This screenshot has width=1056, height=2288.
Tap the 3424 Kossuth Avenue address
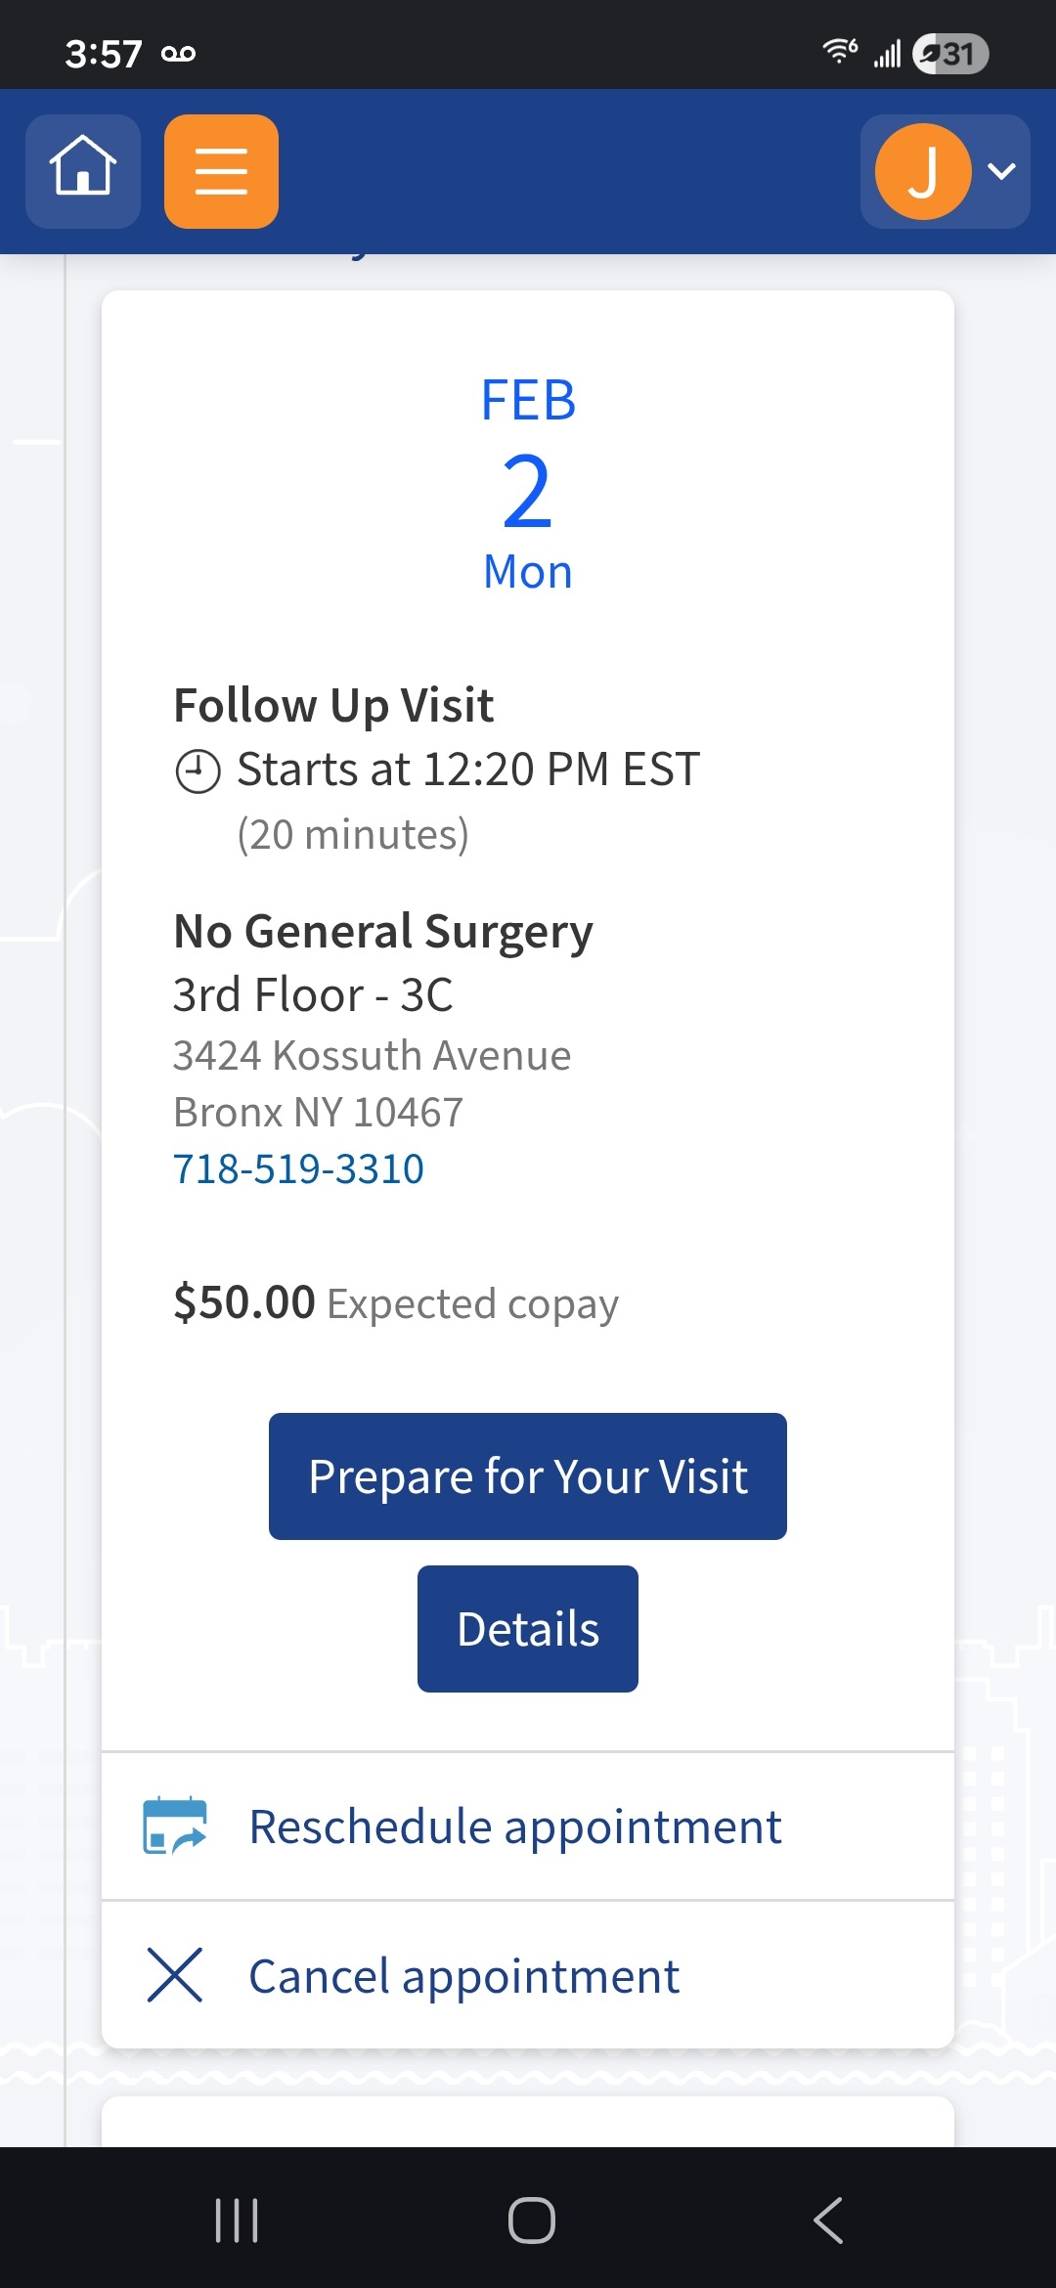pyautogui.click(x=372, y=1056)
